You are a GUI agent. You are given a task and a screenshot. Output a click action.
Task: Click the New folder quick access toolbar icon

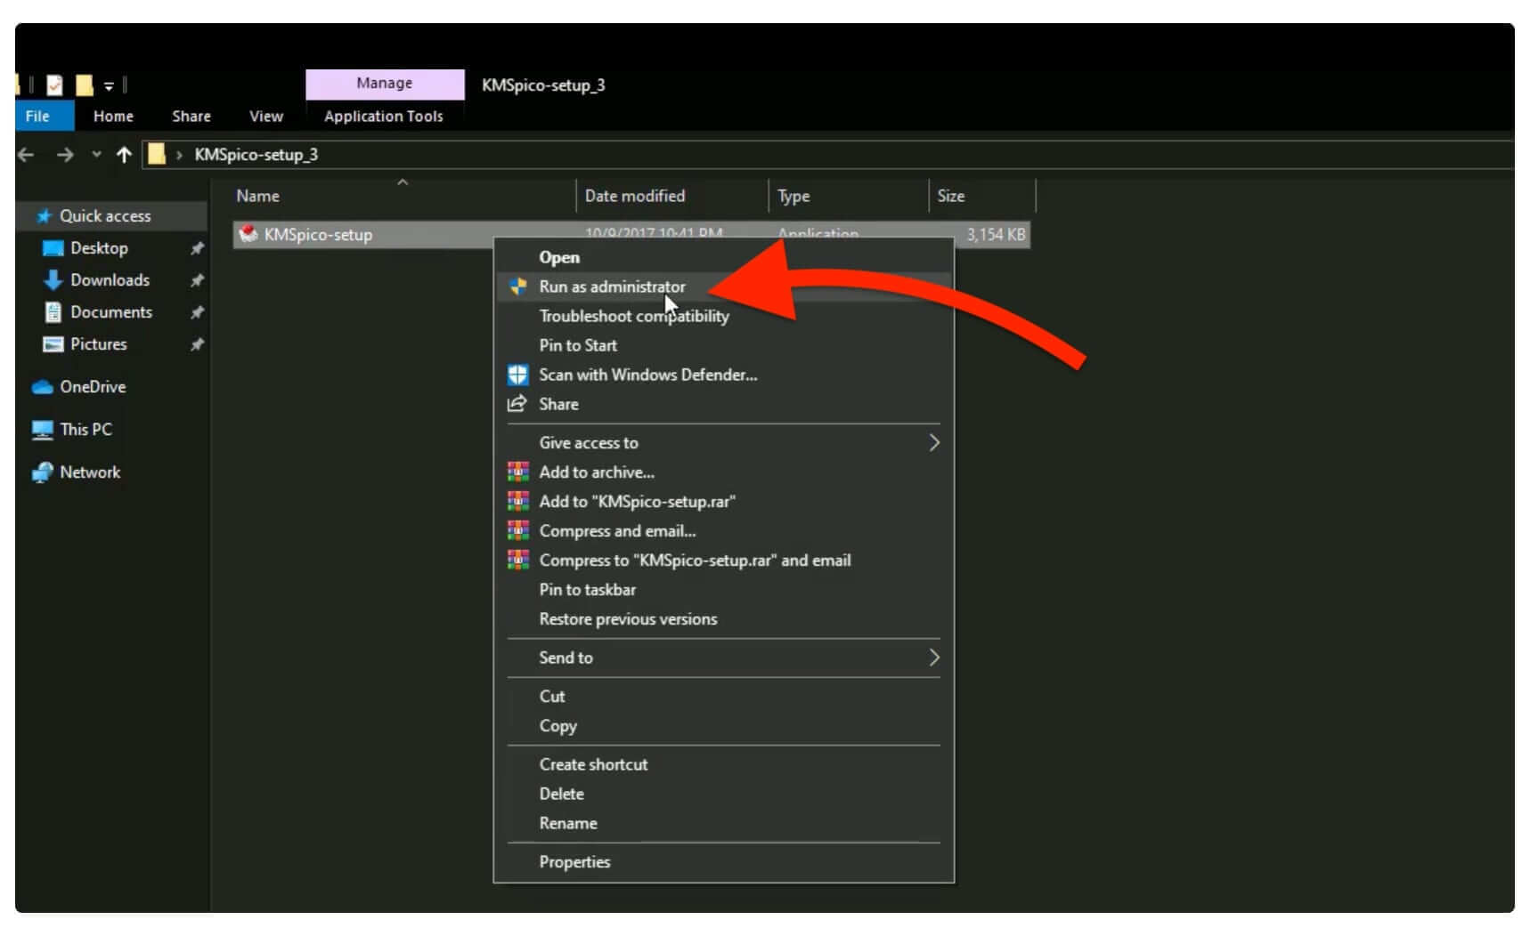[85, 85]
